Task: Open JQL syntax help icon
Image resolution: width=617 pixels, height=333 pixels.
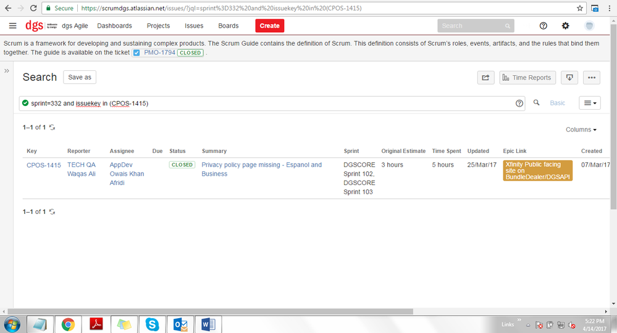Action: pyautogui.click(x=519, y=103)
